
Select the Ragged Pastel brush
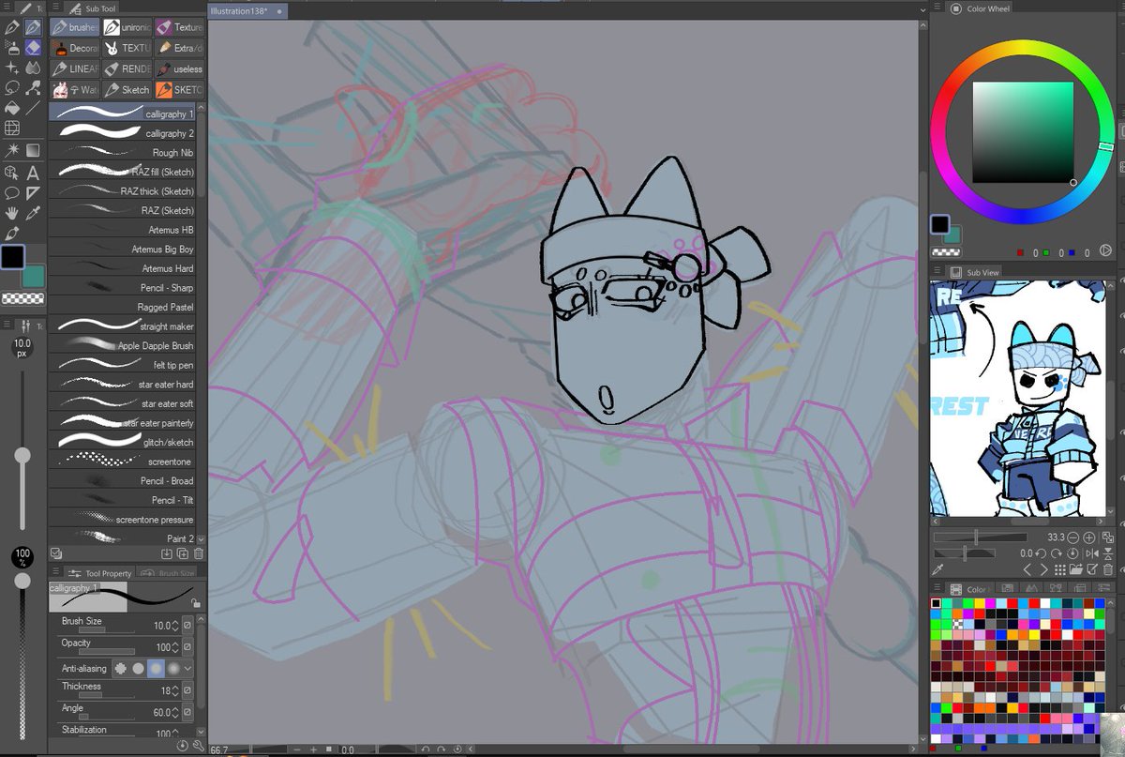point(122,307)
